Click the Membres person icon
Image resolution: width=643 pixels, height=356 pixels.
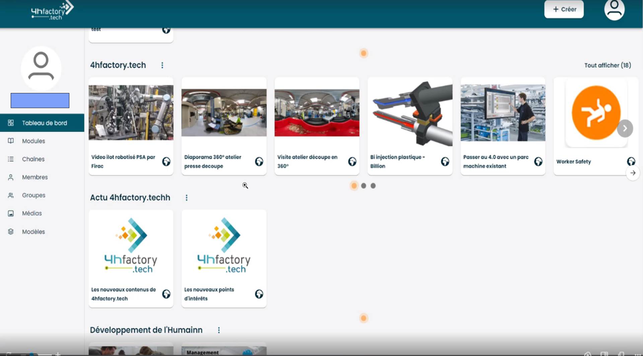pyautogui.click(x=11, y=177)
